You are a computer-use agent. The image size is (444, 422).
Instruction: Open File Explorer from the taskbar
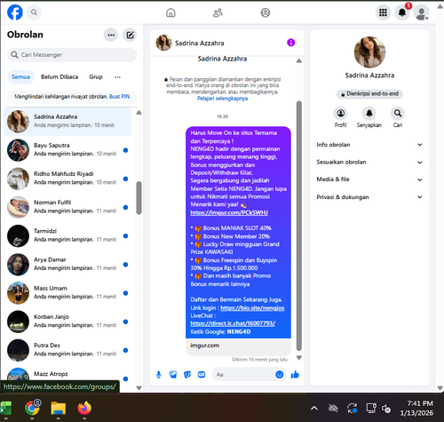tap(59, 409)
